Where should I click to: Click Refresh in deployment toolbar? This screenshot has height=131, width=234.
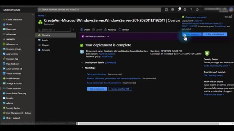tap(124, 30)
